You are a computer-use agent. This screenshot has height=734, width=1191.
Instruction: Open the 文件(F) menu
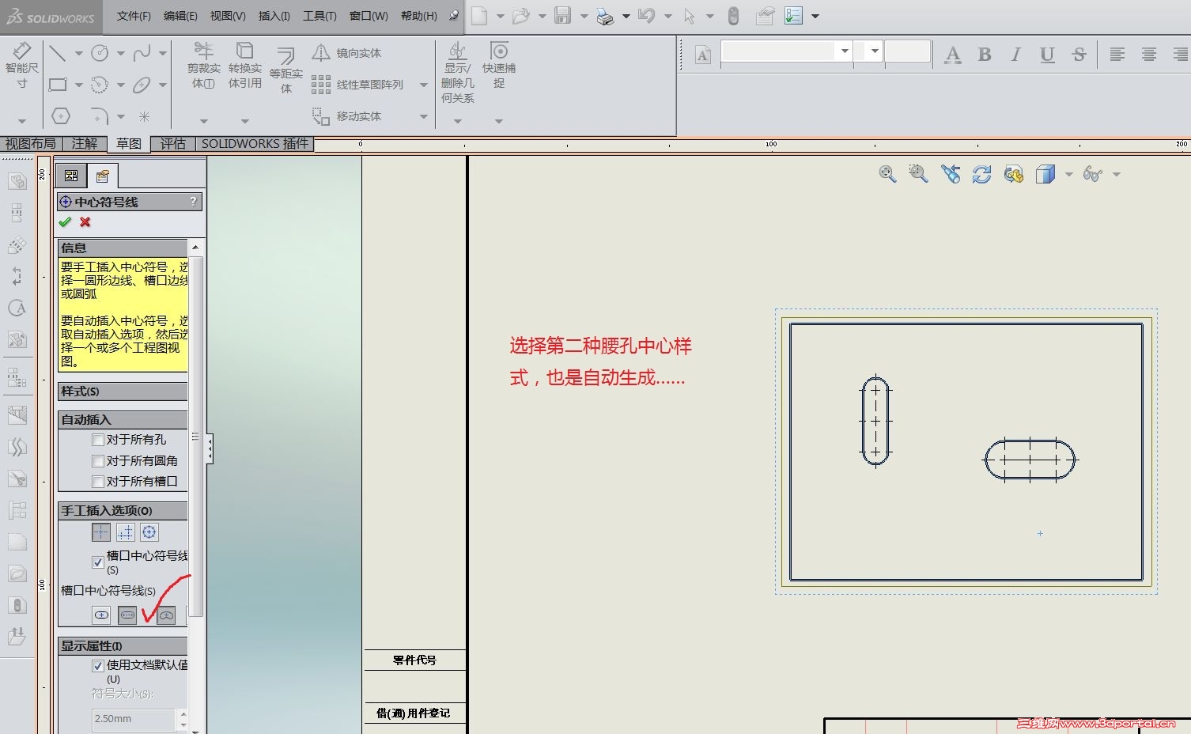coord(134,16)
